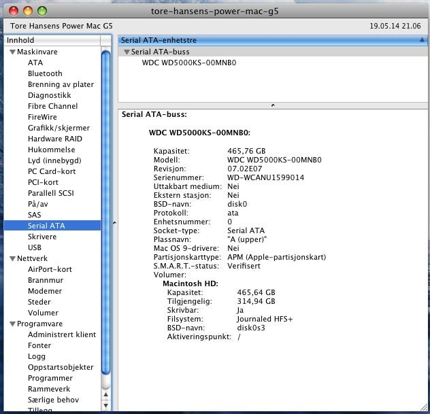
Task: Select ATA in the sidebar
Action: pos(35,63)
